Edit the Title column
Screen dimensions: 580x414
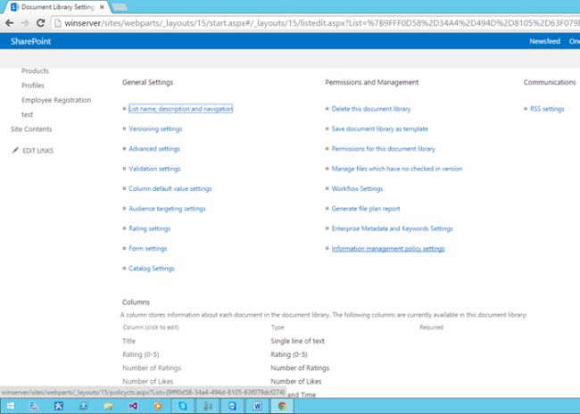129,341
